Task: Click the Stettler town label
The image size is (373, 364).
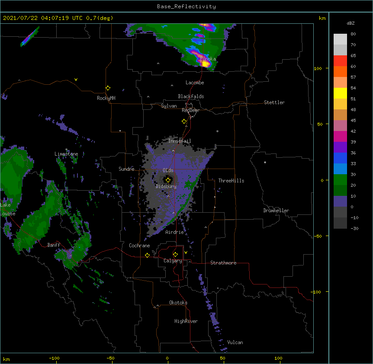Action: [x=274, y=102]
